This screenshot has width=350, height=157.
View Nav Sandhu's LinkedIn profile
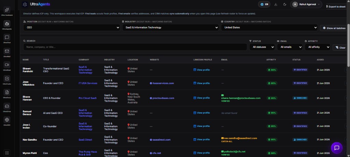[202, 140]
